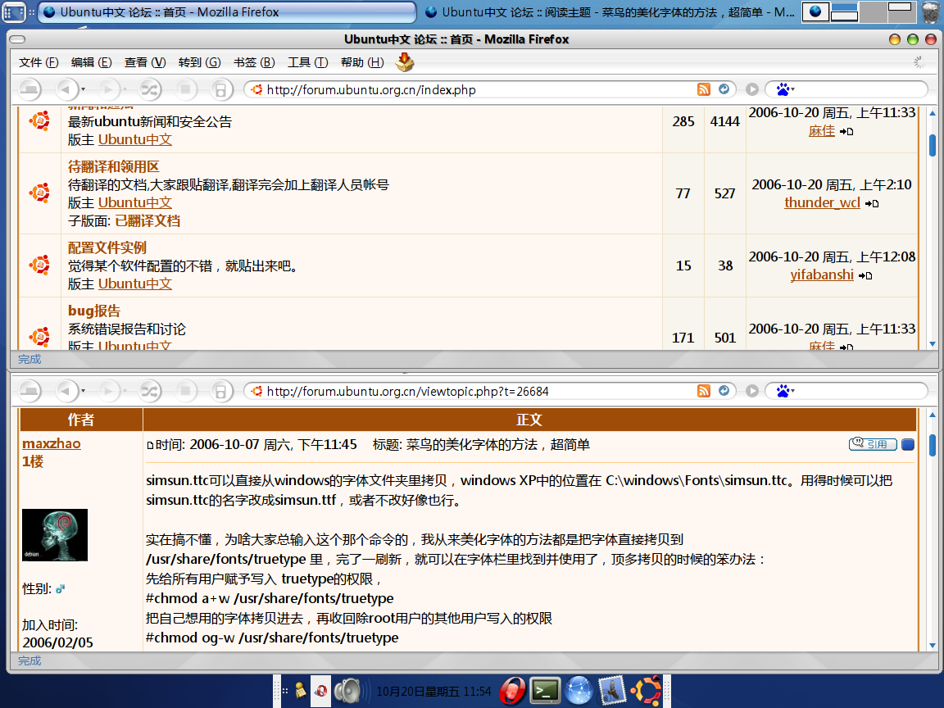The width and height of the screenshot is (944, 708).
Task: Go back in the viewtopic pane
Action: [66, 392]
